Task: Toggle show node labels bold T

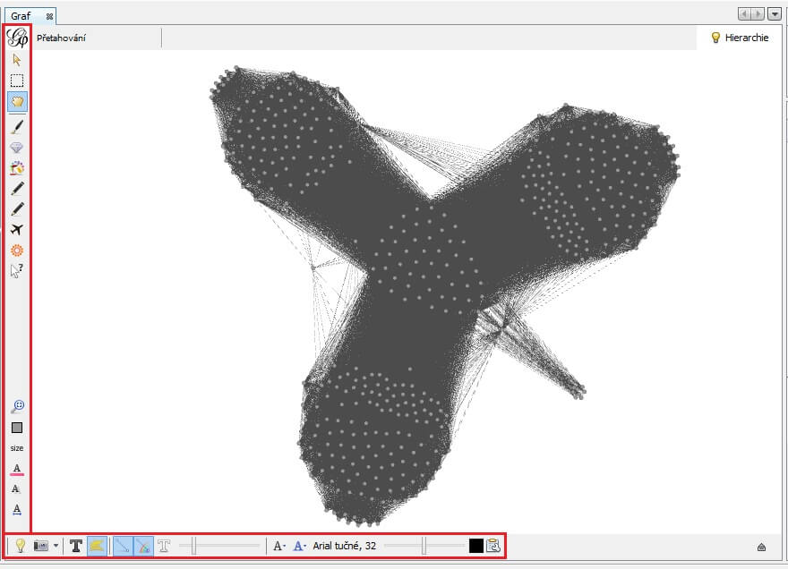Action: (x=76, y=546)
